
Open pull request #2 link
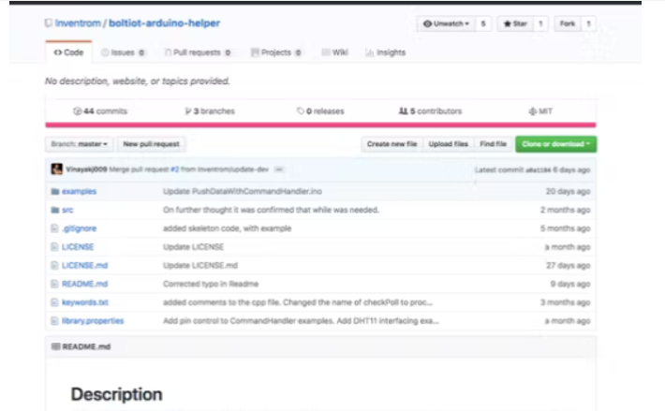click(x=175, y=169)
